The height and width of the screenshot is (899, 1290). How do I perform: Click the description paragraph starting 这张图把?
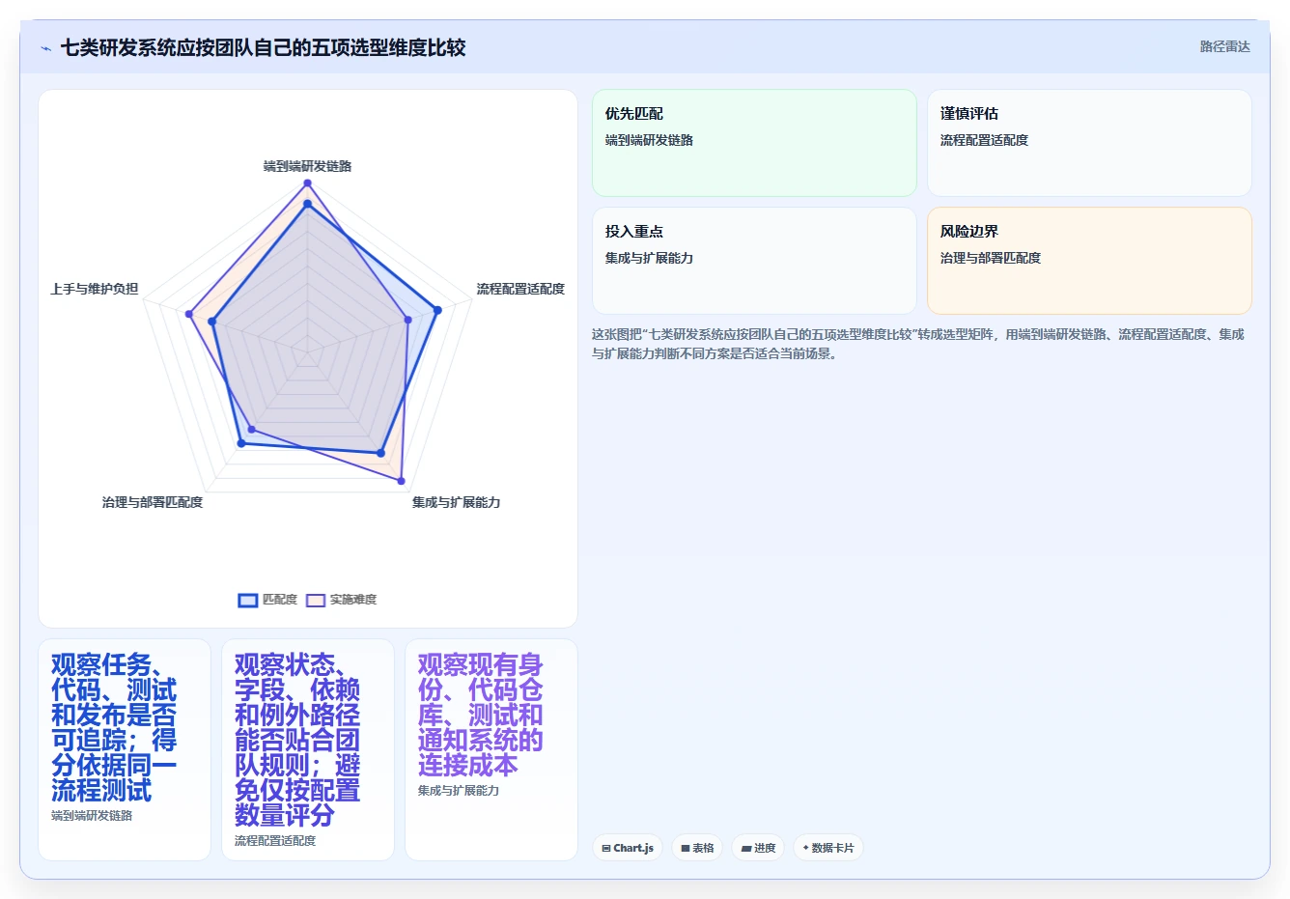click(918, 344)
